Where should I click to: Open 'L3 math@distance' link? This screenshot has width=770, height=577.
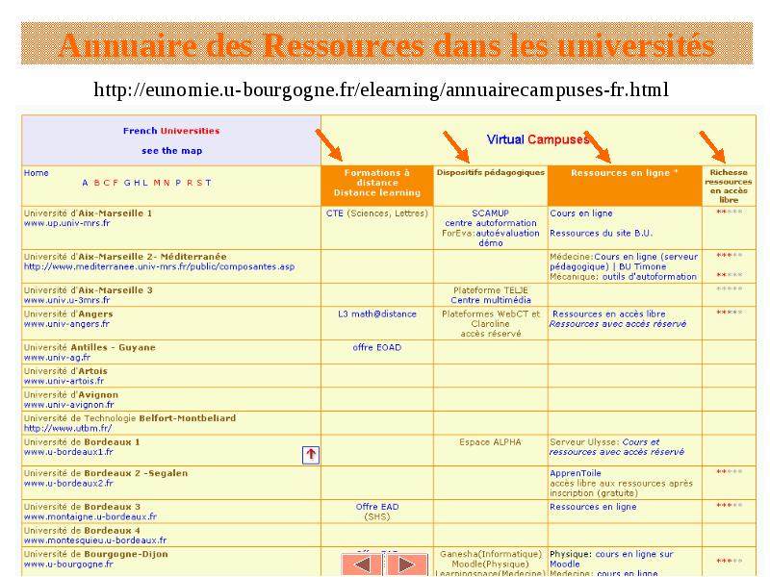(377, 314)
